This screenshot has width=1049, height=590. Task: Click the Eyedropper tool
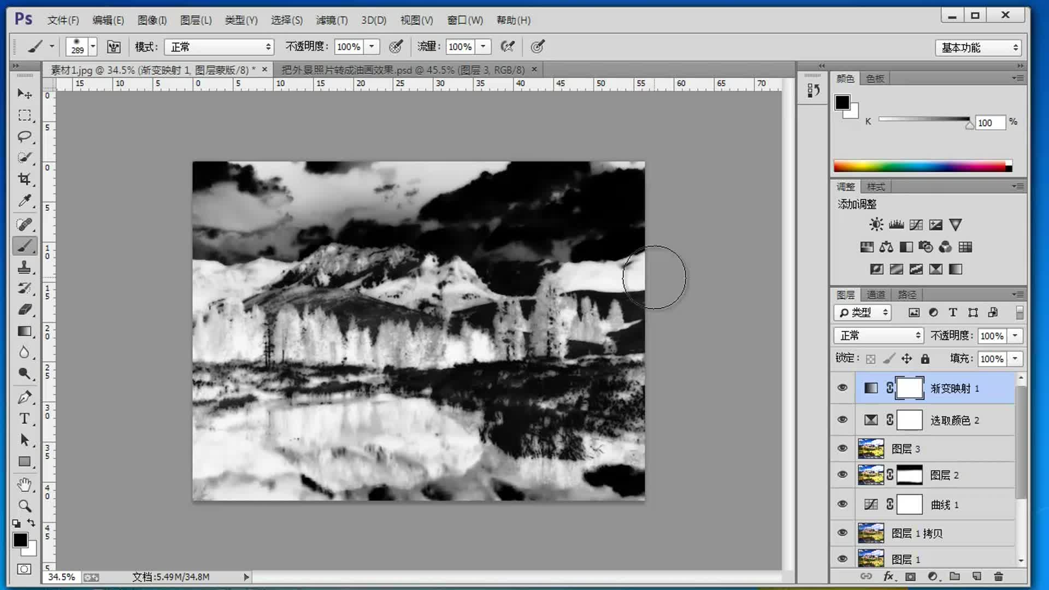click(24, 201)
